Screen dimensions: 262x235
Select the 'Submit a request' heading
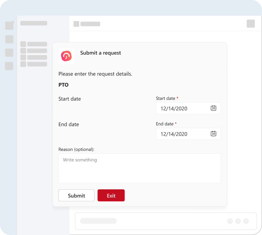(x=100, y=53)
